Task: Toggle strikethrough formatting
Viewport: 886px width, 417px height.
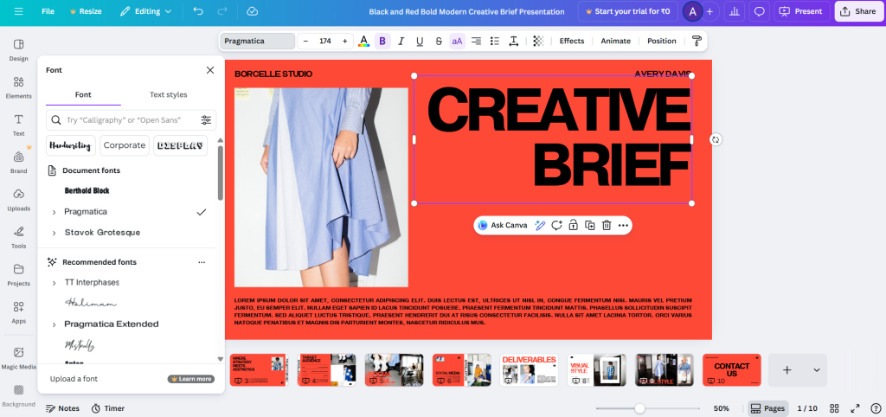Action: (x=439, y=41)
